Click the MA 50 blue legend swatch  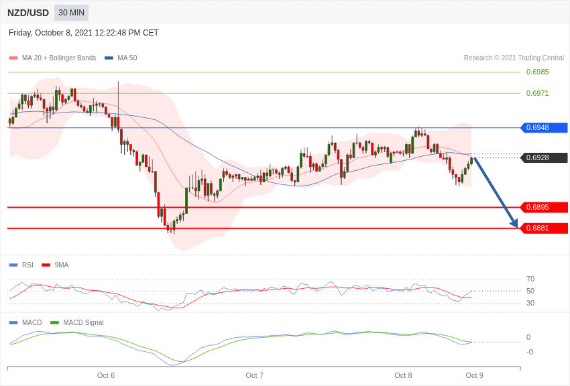[109, 58]
